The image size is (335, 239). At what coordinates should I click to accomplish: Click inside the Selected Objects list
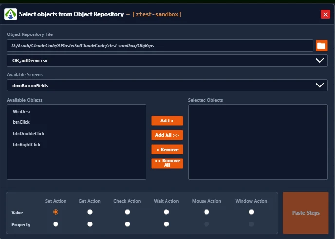coord(258,142)
